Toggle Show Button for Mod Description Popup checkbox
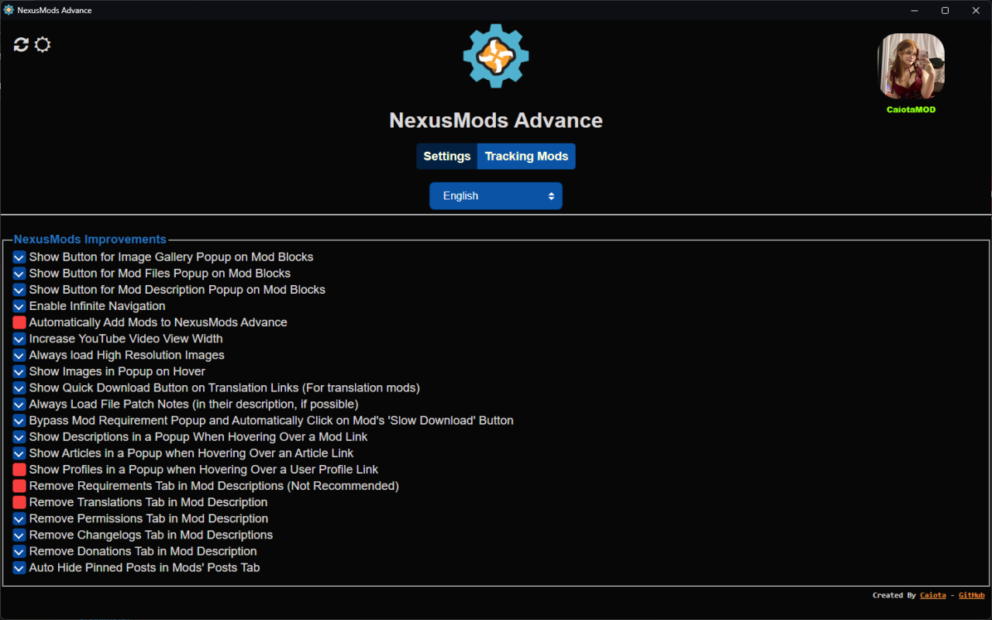 [x=19, y=290]
